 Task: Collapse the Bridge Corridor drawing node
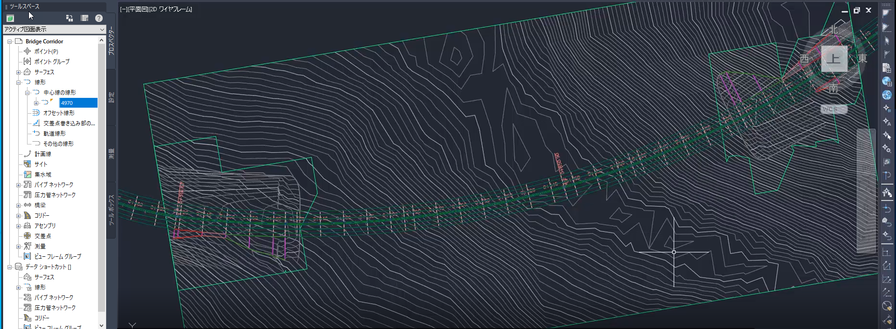tap(9, 41)
